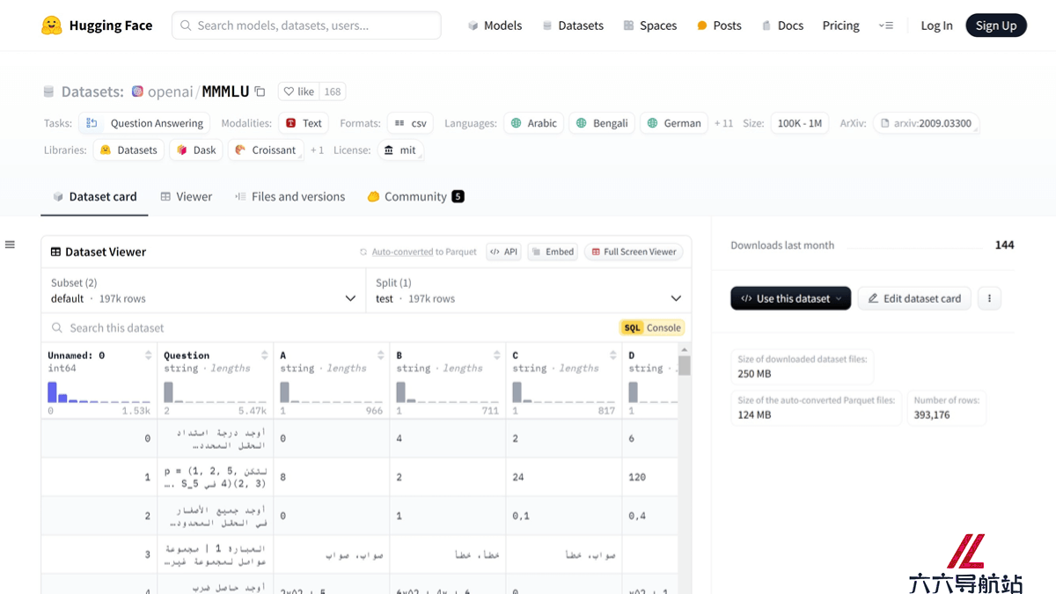The image size is (1056, 594).
Task: Filter by the Bengali language tag
Action: coord(602,123)
